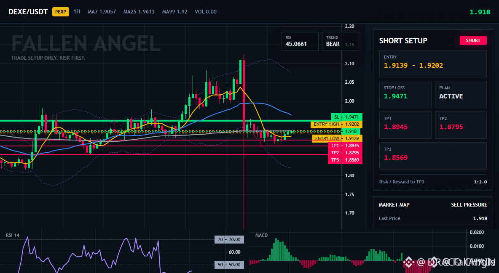Click the RSI 70 level marker
Image resolution: width=499 pixels, height=273 pixels.
pos(229,239)
